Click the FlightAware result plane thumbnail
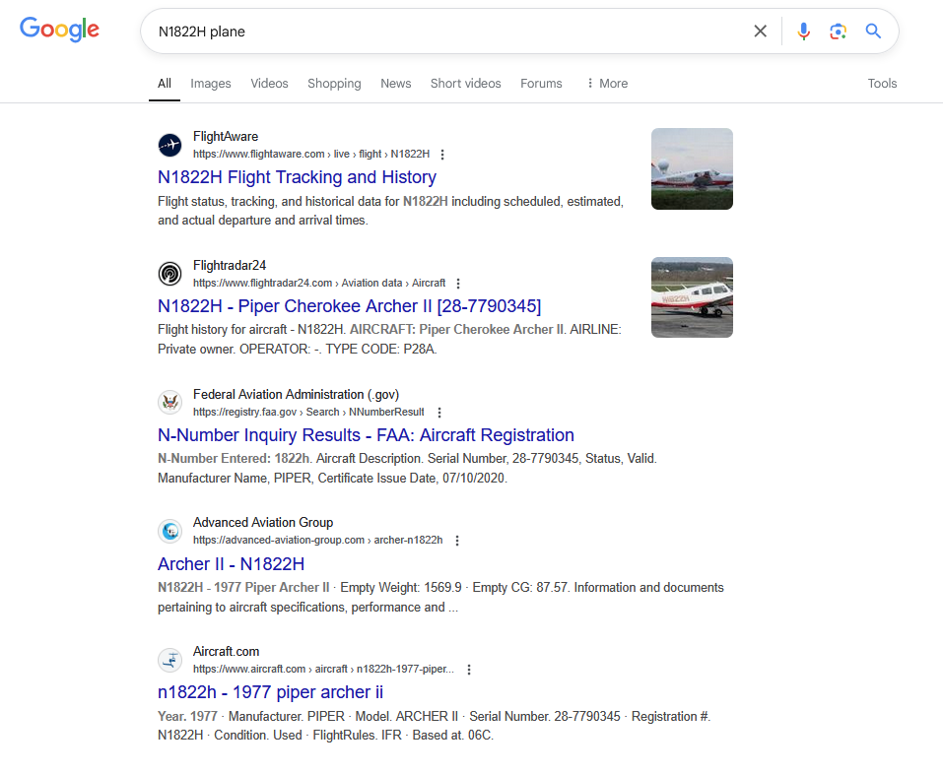943x774 pixels. click(692, 168)
